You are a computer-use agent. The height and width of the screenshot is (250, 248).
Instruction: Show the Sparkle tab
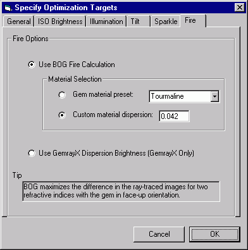(166, 22)
